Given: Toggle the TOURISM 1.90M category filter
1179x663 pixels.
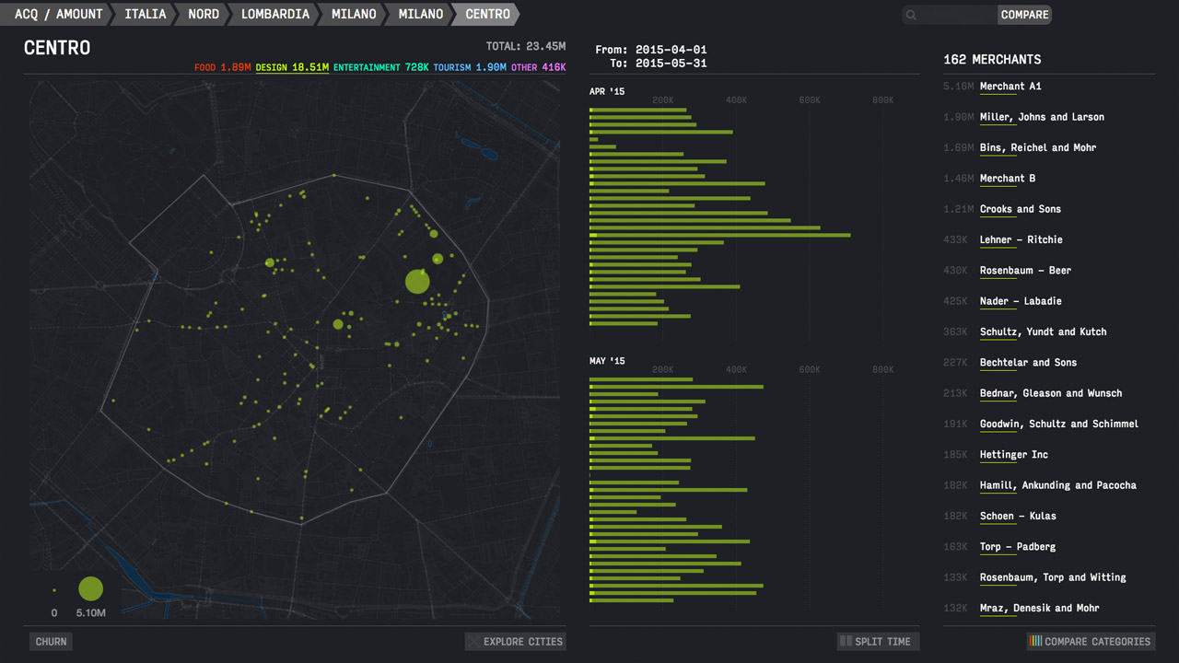Looking at the screenshot, I should point(470,67).
